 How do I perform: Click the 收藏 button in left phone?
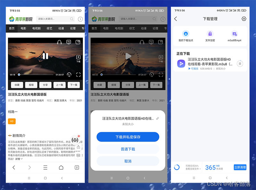point(17,85)
